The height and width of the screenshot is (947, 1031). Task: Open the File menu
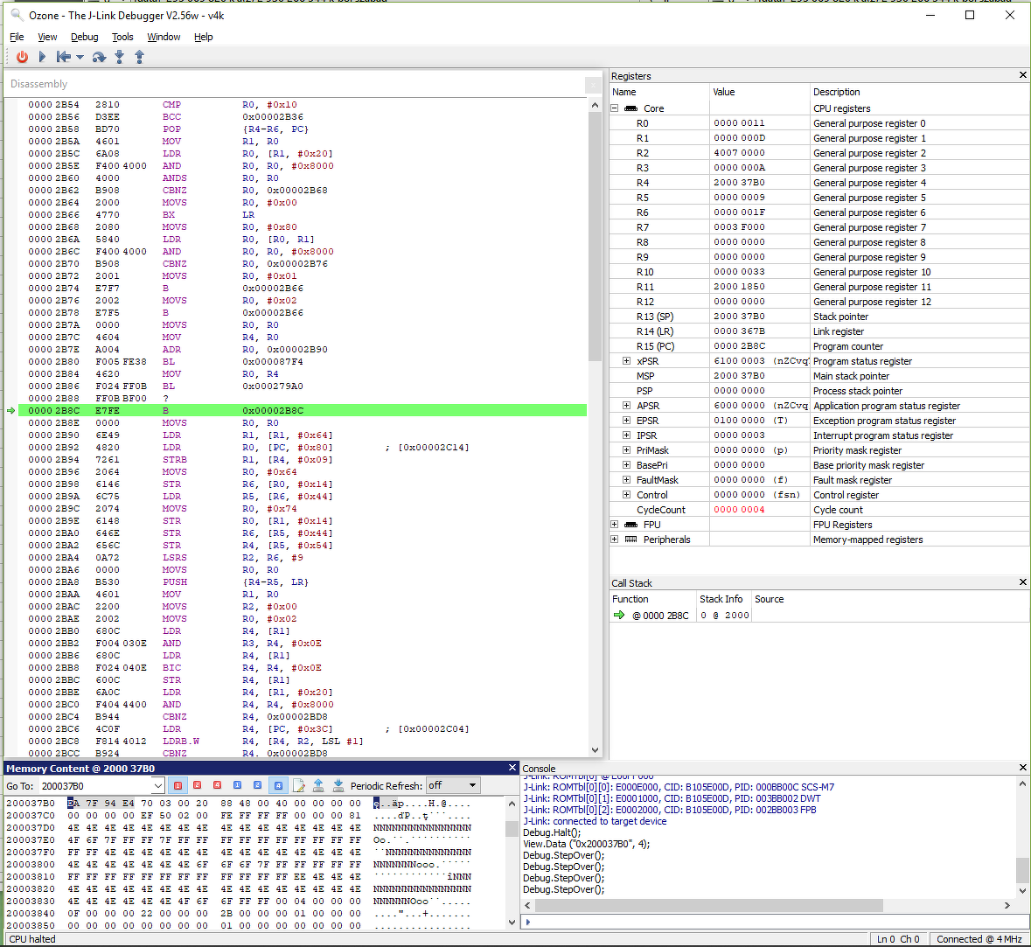17,37
